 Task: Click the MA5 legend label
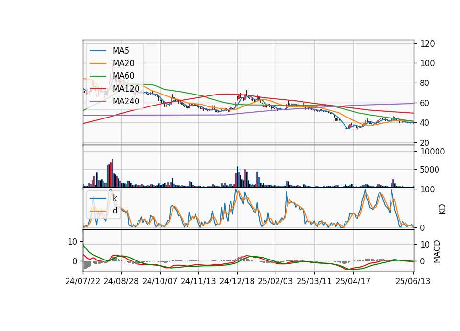coord(121,51)
